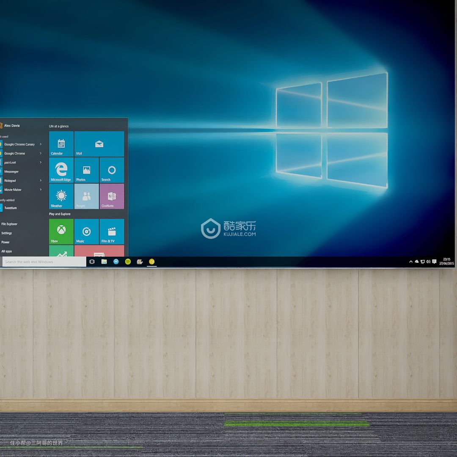The image size is (457, 457).
Task: Click Power in the Start menu
Action: (x=5, y=242)
